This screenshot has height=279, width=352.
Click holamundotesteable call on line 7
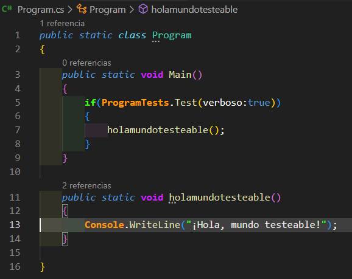point(158,130)
